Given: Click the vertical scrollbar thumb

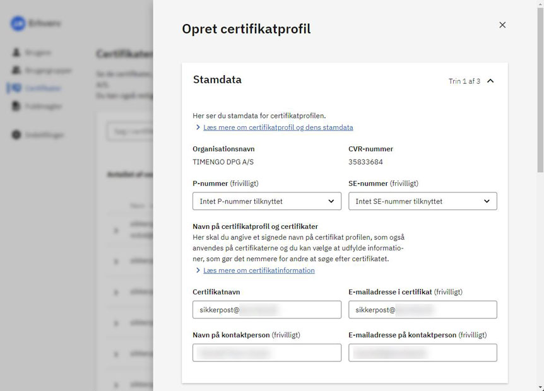Looking at the screenshot, I should [540, 90].
